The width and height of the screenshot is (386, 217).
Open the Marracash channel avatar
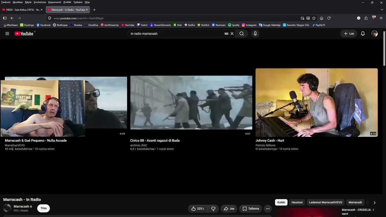[x=7, y=208]
